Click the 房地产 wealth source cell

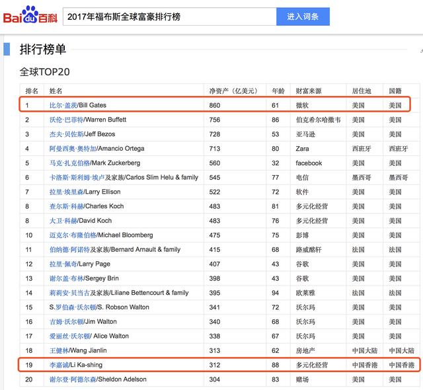[x=305, y=350]
